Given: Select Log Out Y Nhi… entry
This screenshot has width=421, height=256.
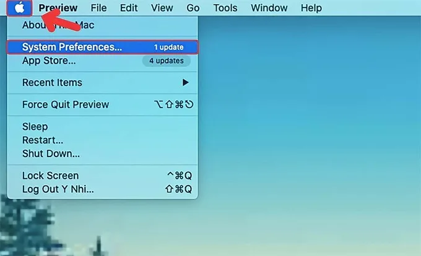Looking at the screenshot, I should (x=103, y=189).
